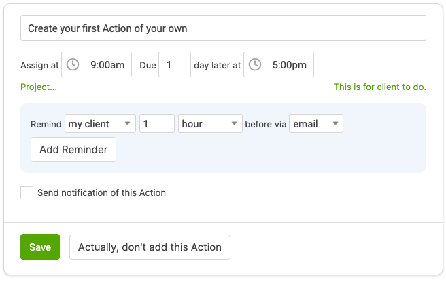Click the Due days number field

pos(174,65)
